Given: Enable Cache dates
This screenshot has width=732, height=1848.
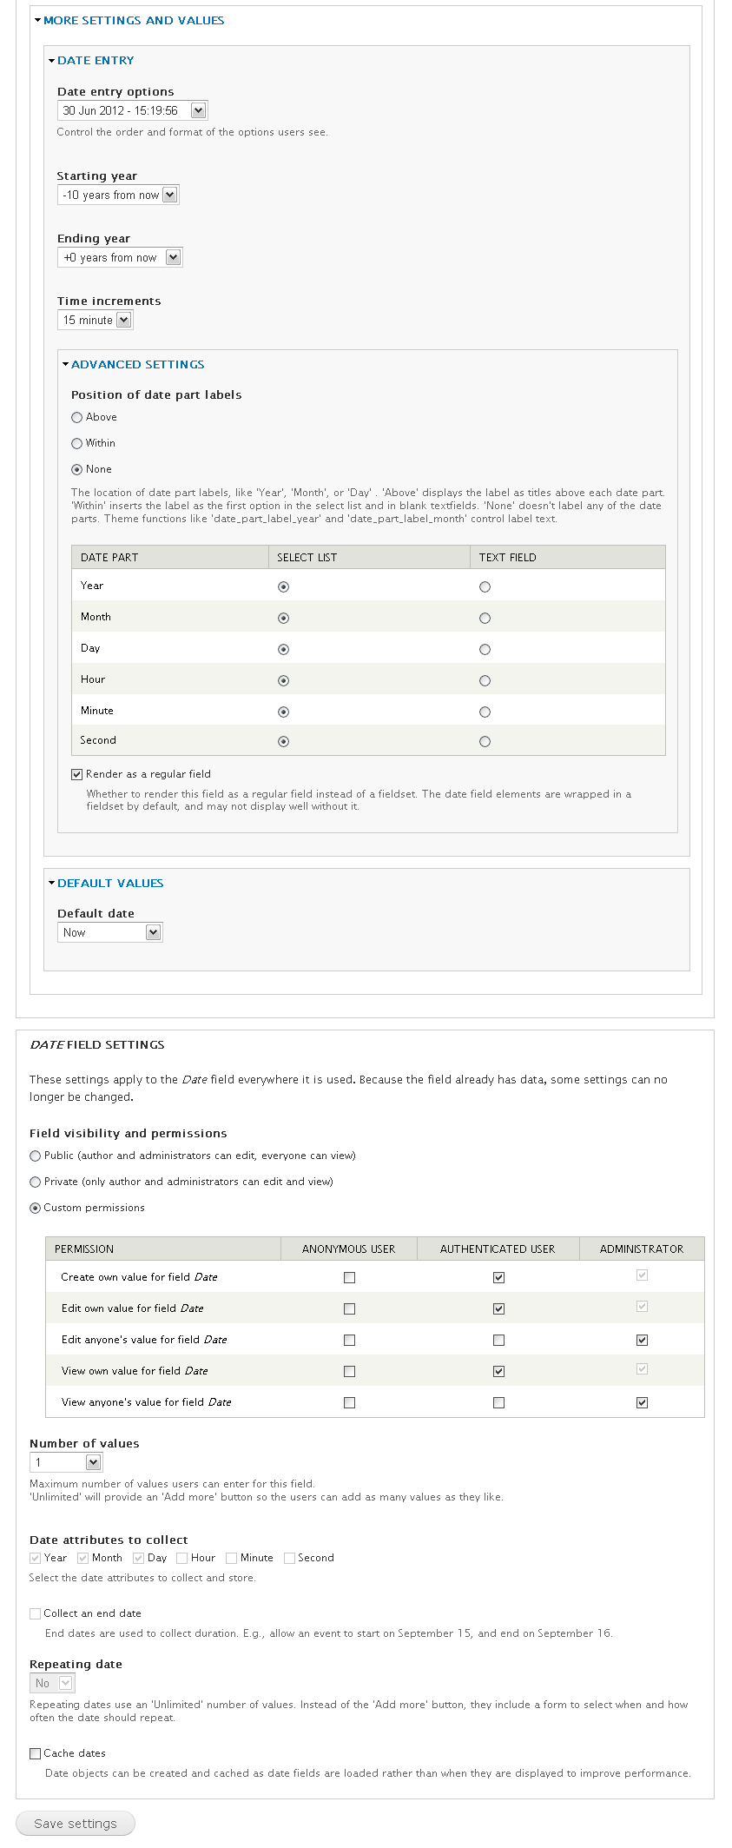Looking at the screenshot, I should 35,1752.
